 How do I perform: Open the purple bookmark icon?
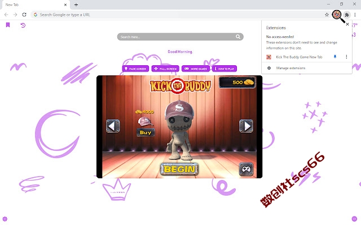[8, 25]
